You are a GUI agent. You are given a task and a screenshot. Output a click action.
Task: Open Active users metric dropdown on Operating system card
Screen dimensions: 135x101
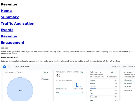pyautogui.click(x=95, y=72)
